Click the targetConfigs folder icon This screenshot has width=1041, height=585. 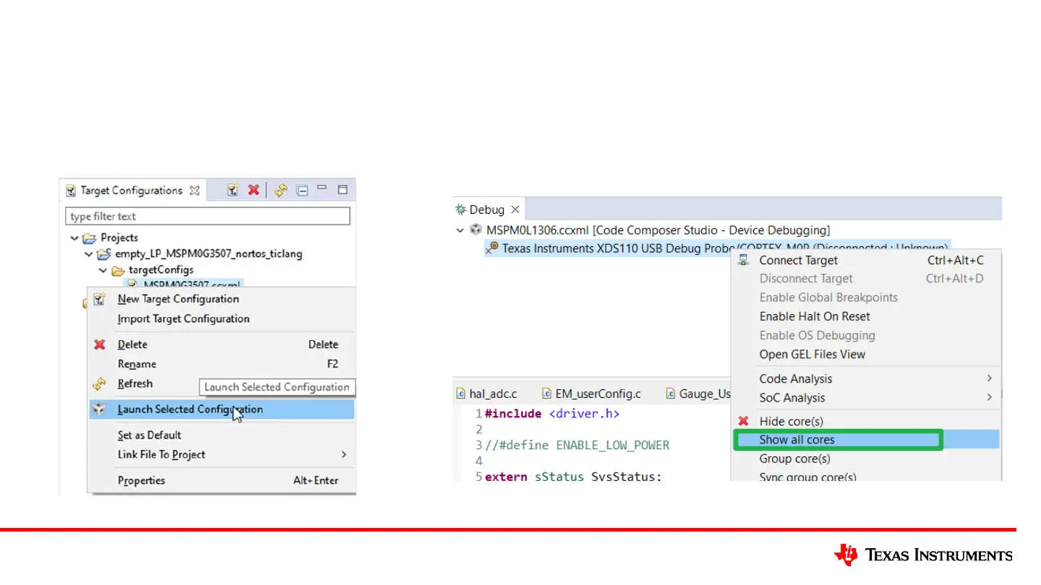(x=118, y=269)
